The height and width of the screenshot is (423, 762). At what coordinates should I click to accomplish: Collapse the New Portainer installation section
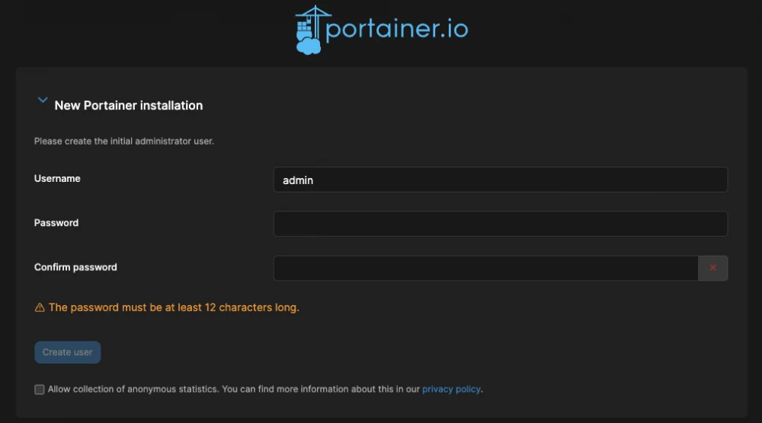coord(43,100)
